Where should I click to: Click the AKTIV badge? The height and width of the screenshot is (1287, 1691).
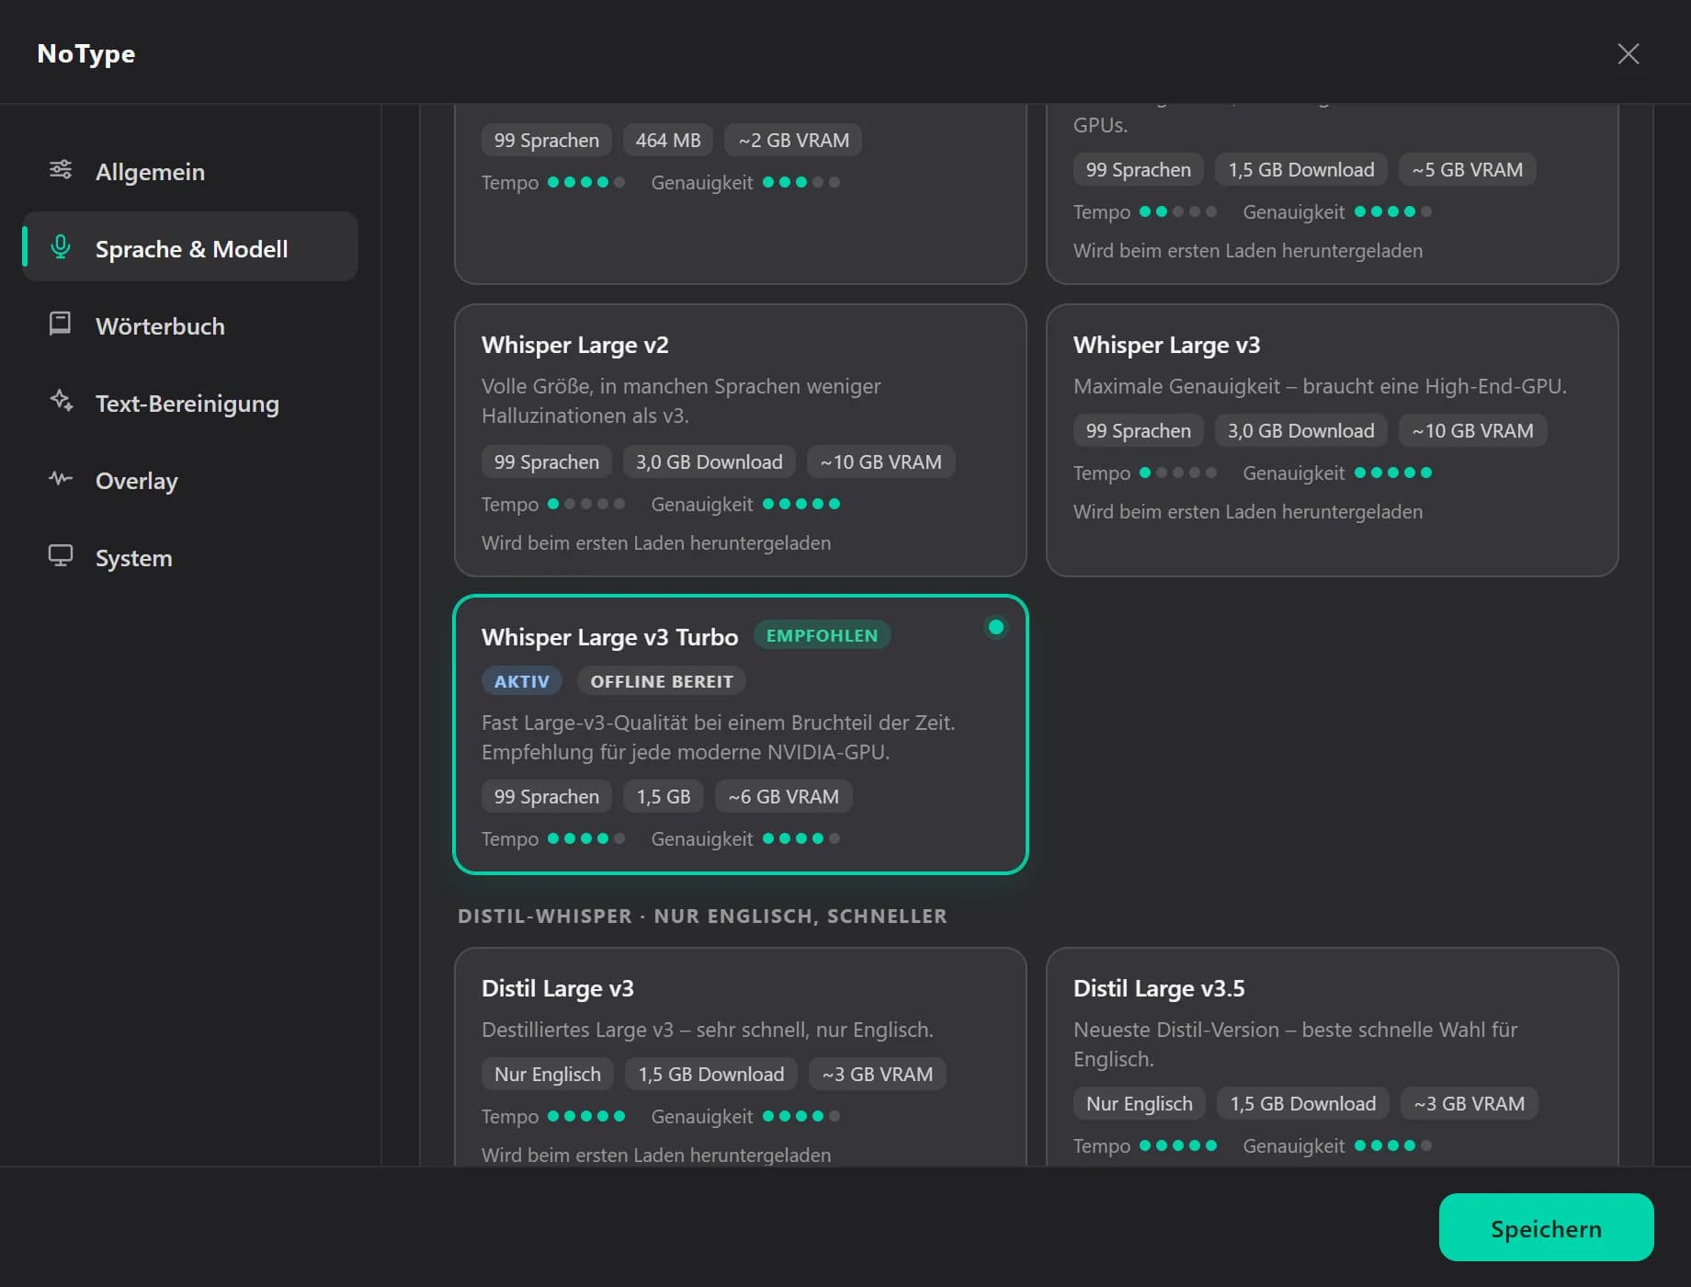[521, 681]
